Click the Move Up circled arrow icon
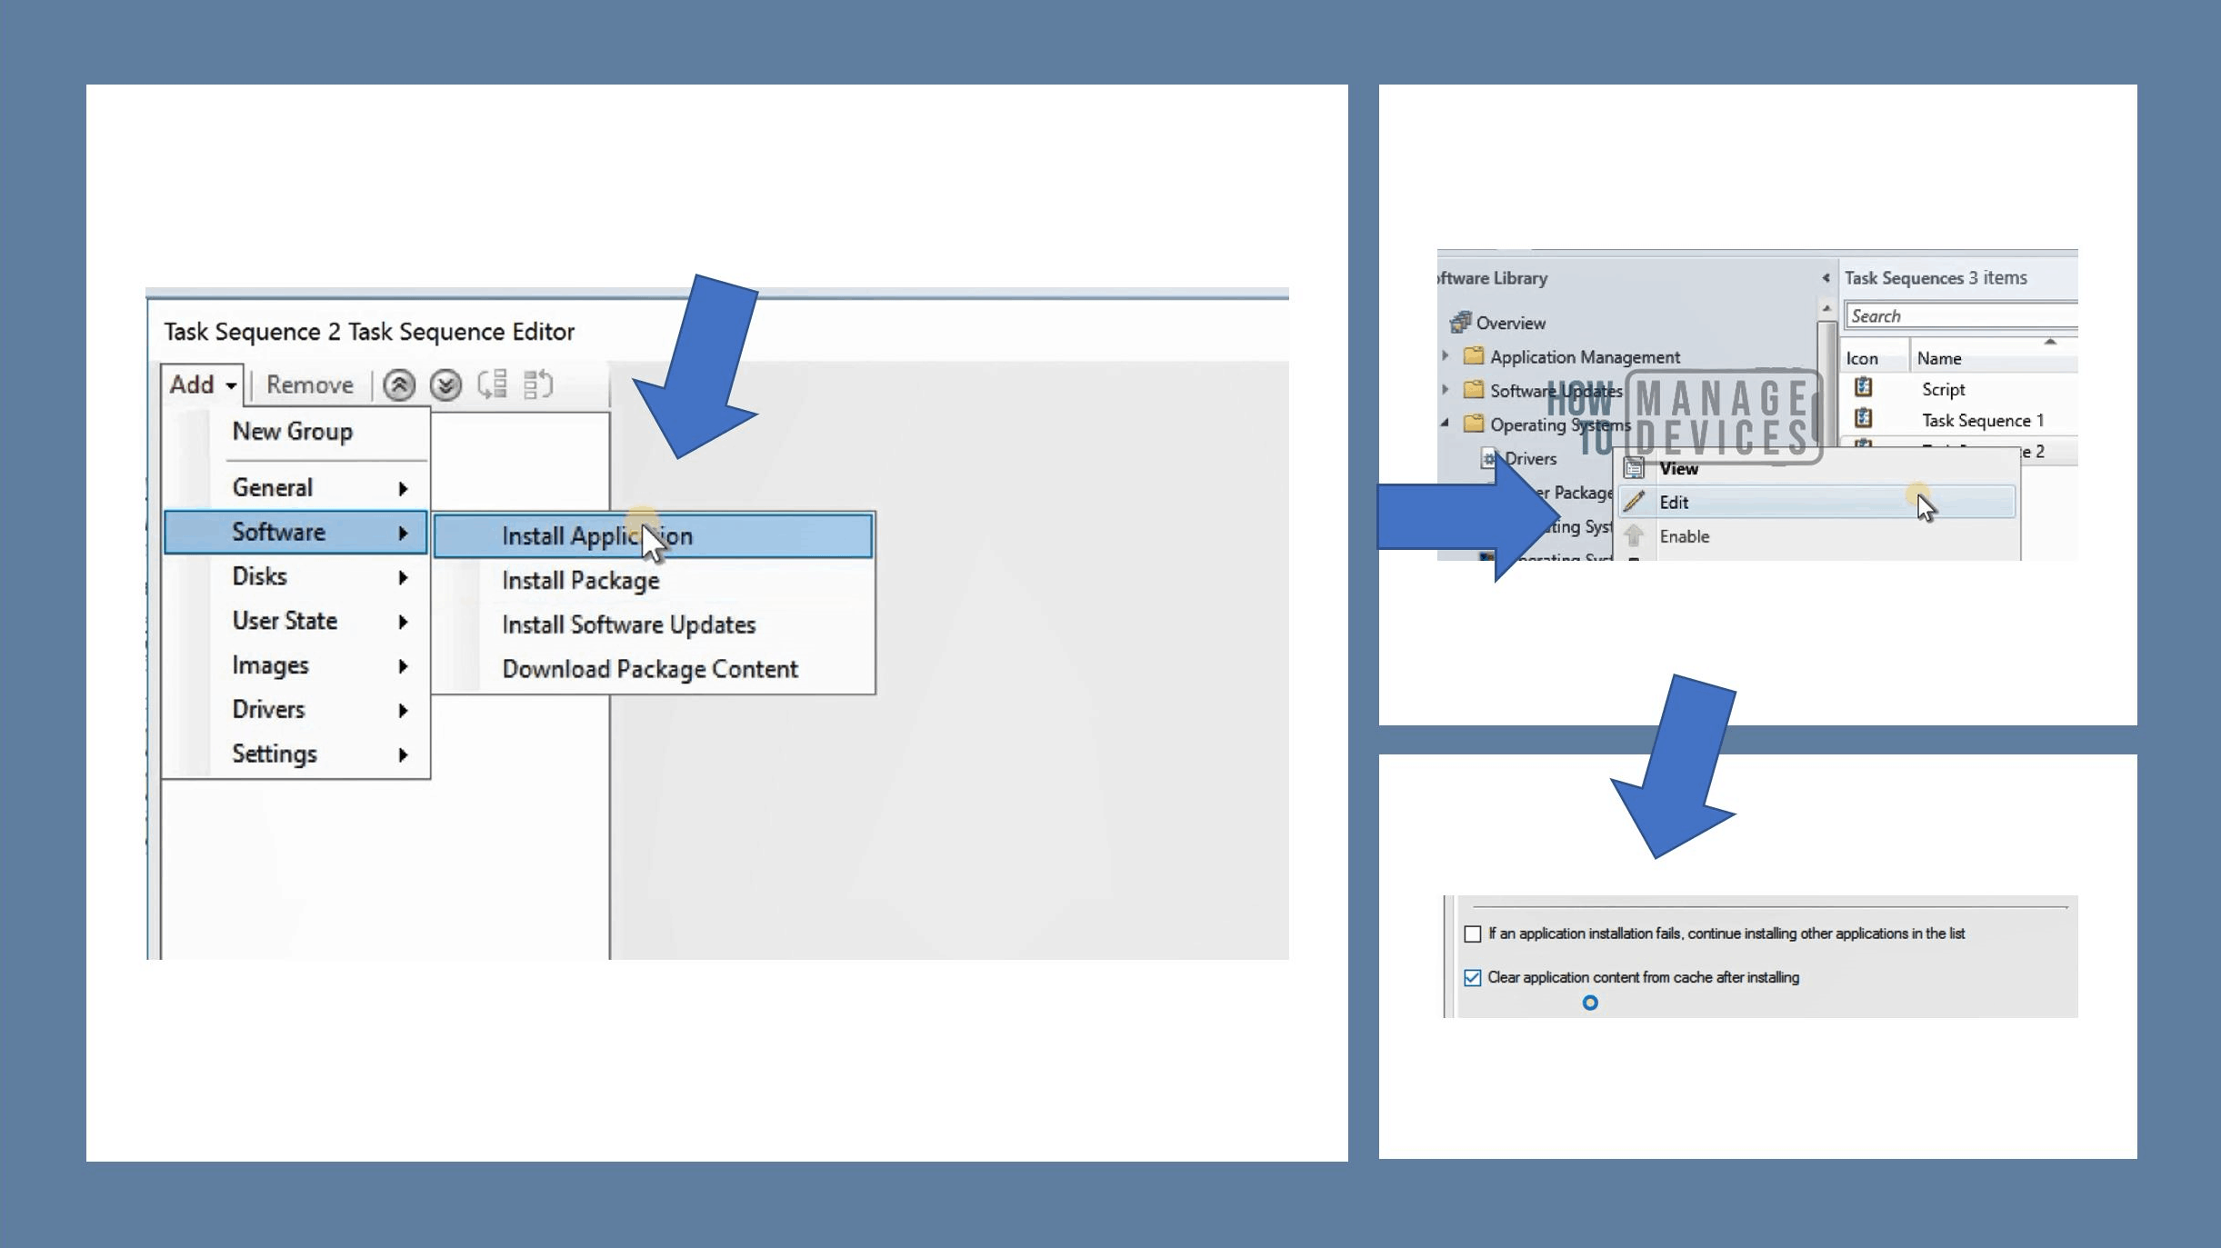 (399, 385)
